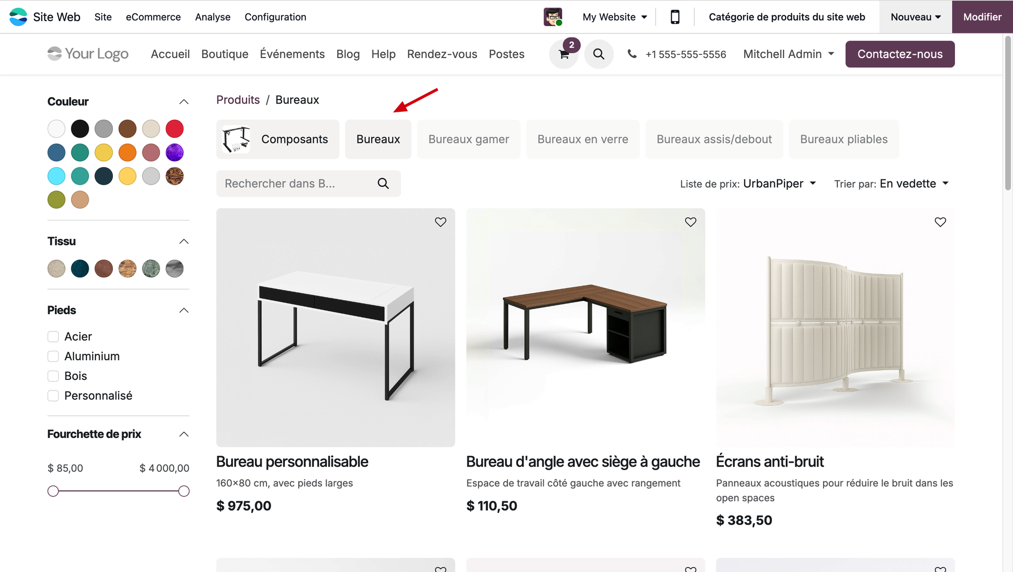The width and height of the screenshot is (1013, 572).
Task: Go to Produits breadcrumb link
Action: [x=238, y=100]
